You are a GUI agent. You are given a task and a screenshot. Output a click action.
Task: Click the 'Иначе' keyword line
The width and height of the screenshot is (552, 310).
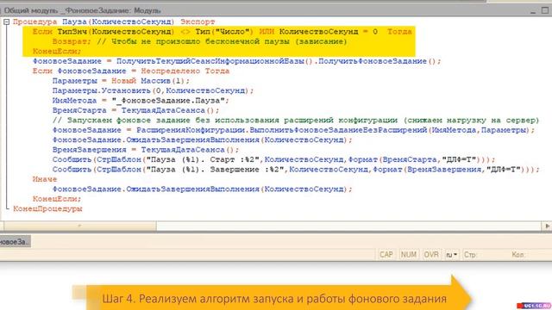coord(45,179)
